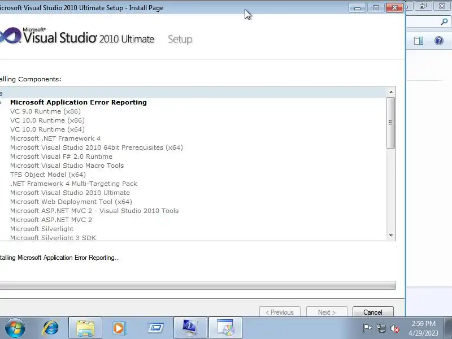The height and width of the screenshot is (339, 452).
Task: Click the muted volume speaker tray icon
Action: 395,328
